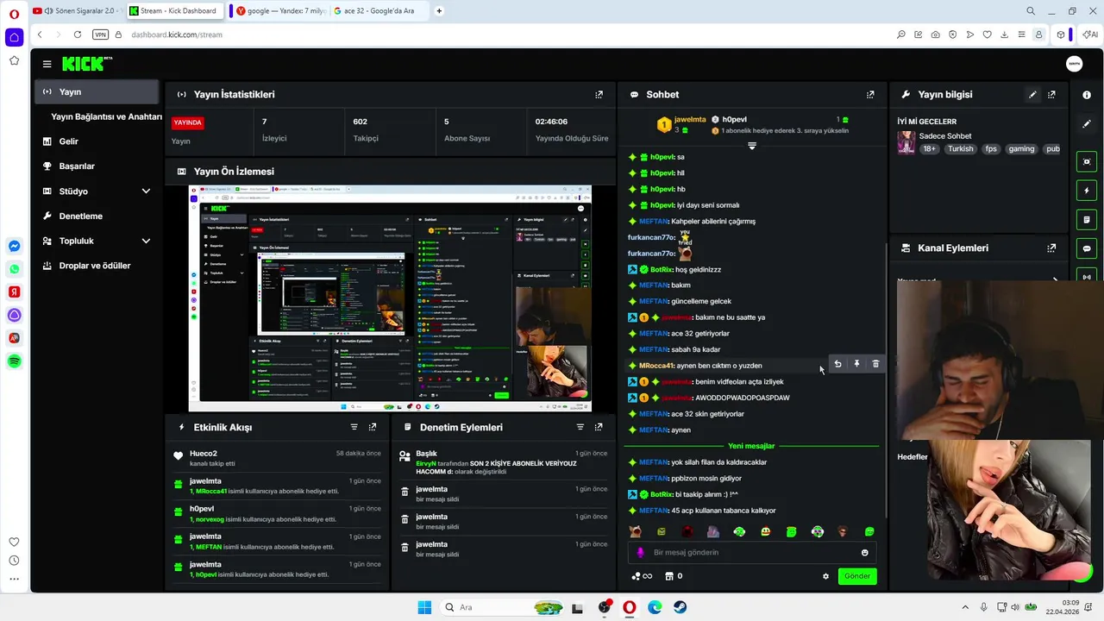This screenshot has height=621, width=1104.
Task: Click the Yayın Ön İzlemesi video preview
Action: 390,298
